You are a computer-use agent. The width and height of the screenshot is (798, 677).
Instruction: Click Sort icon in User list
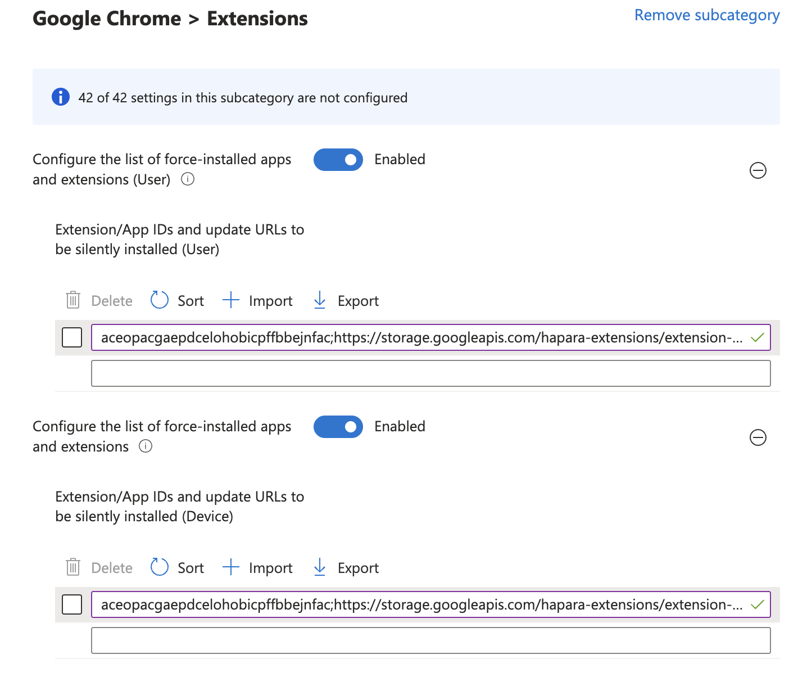click(x=160, y=300)
